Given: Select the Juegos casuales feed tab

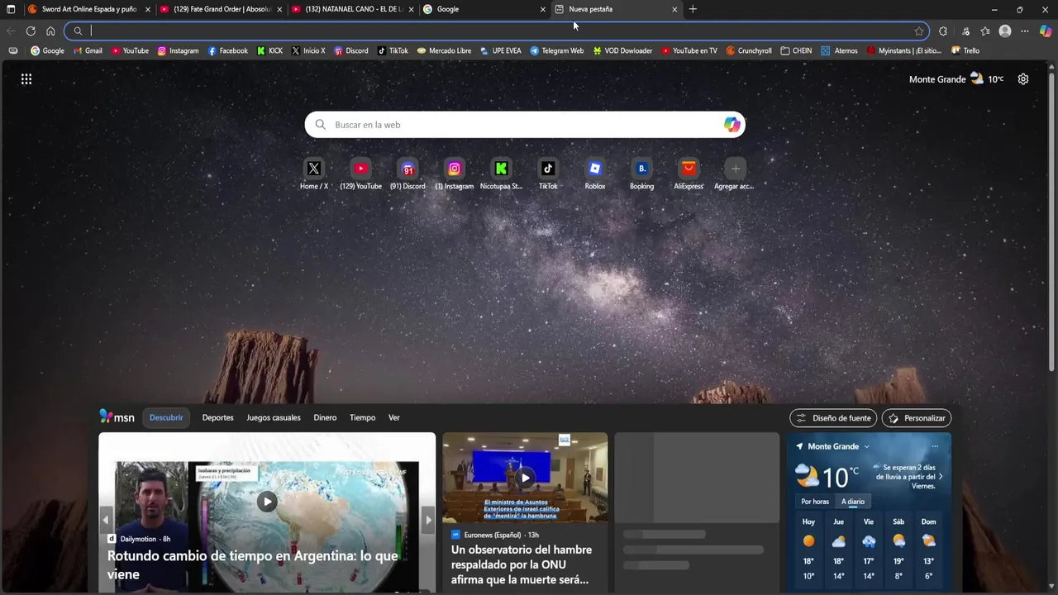Looking at the screenshot, I should (x=274, y=417).
